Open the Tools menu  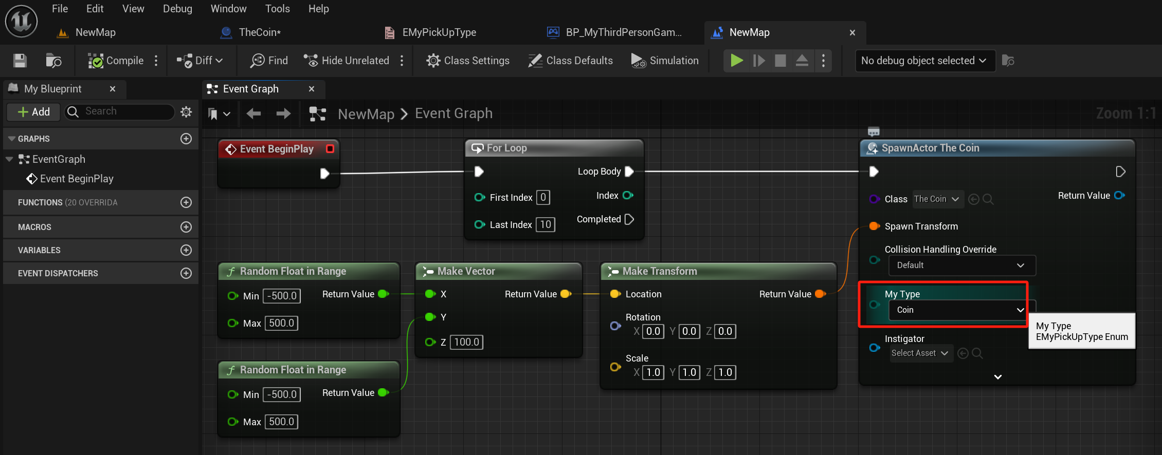[x=278, y=9]
